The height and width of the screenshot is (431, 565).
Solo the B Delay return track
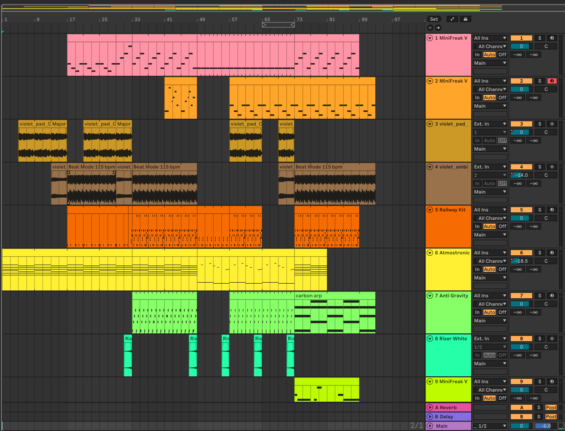click(539, 417)
